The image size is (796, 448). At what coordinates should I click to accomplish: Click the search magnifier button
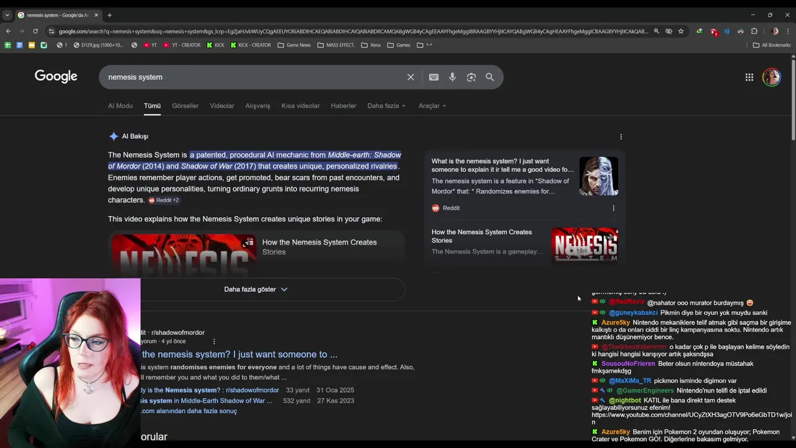pos(490,77)
